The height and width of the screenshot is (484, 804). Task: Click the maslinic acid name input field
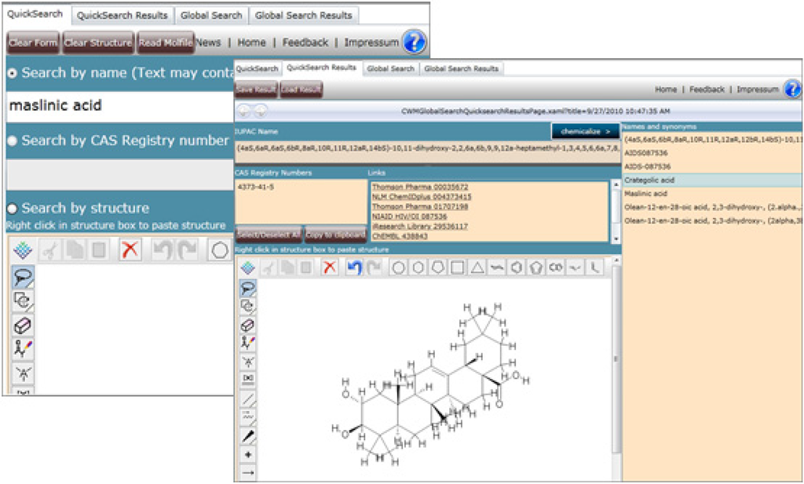tap(118, 105)
